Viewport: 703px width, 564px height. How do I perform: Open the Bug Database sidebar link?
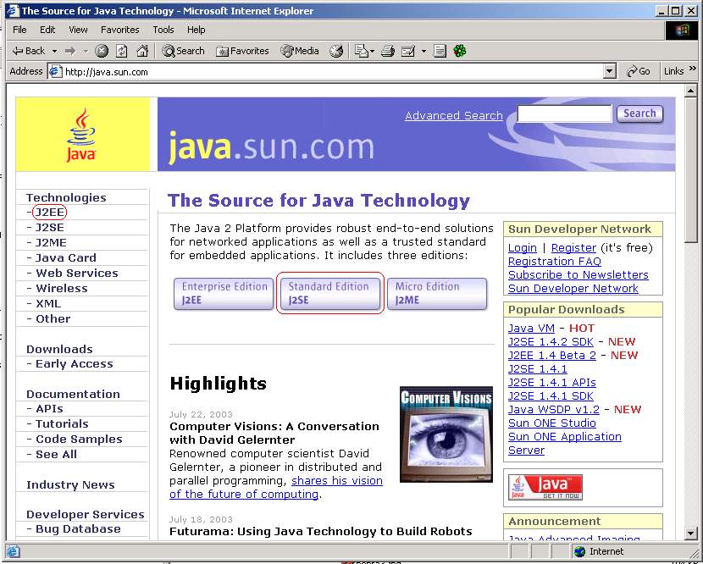coord(78,529)
